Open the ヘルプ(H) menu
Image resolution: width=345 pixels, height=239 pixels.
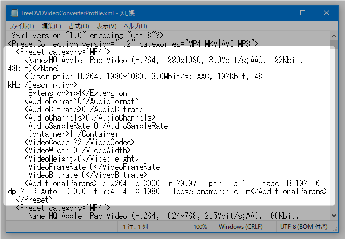[x=136, y=26]
